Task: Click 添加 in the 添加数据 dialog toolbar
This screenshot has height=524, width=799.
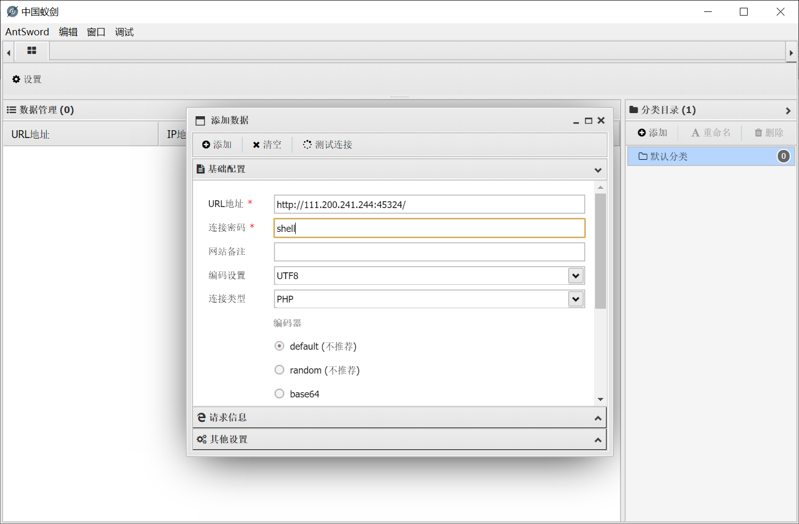Action: point(217,145)
